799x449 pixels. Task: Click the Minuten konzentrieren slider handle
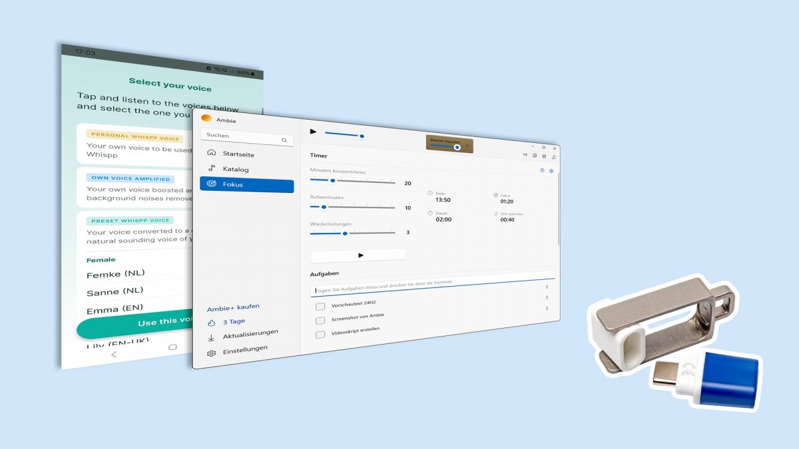(x=333, y=180)
